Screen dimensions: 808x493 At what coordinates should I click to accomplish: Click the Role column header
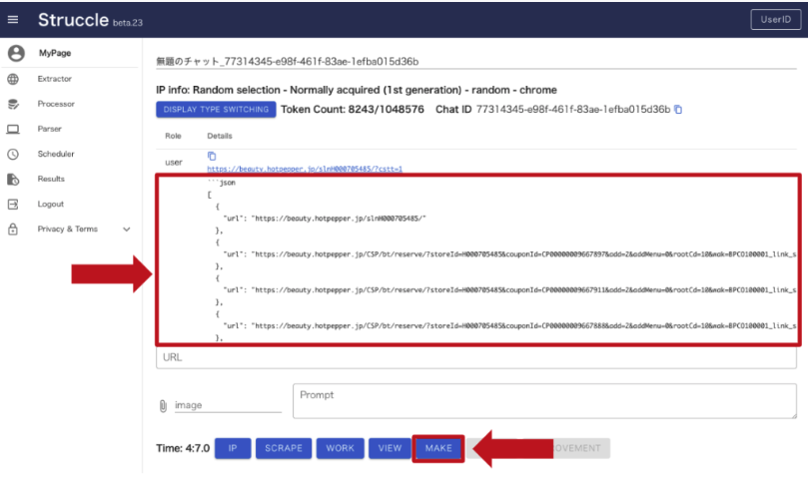(x=173, y=136)
